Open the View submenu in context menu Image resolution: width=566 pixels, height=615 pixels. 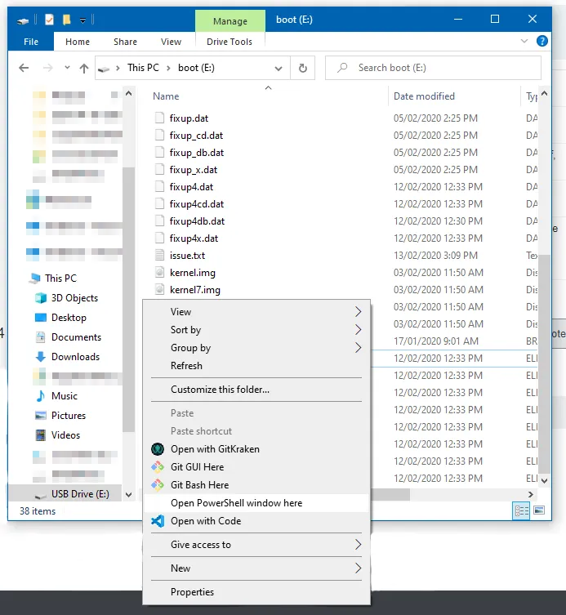256,312
